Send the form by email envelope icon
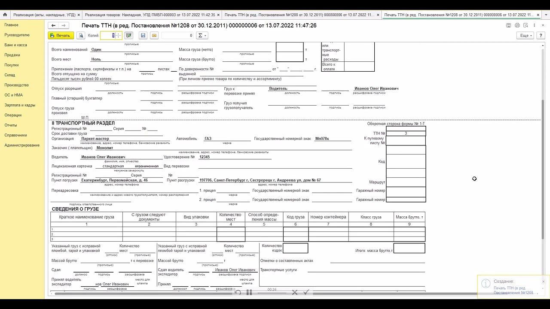This screenshot has height=309, width=550. point(154,36)
